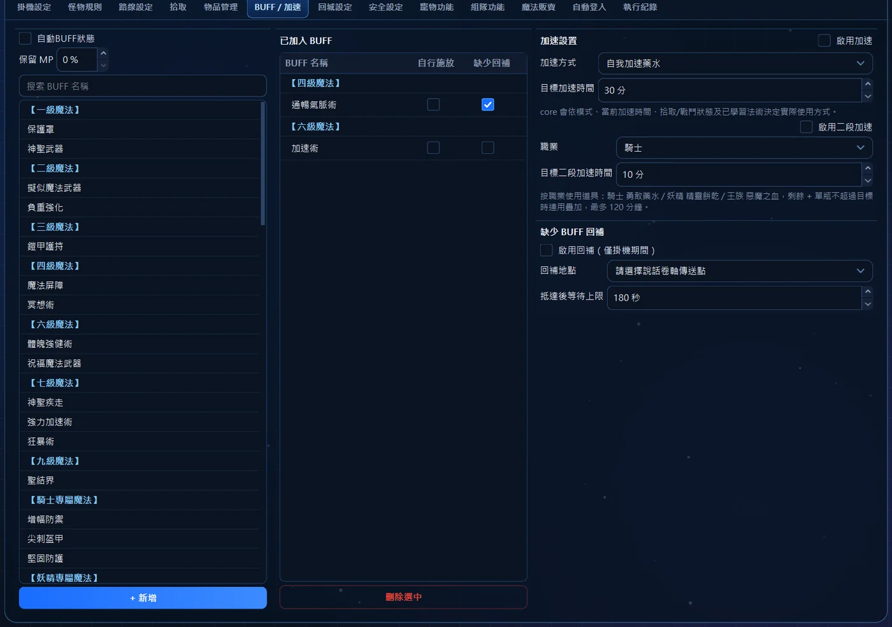Screen dimensions: 892x627
Task: Open the 加速方式 dropdown
Action: click(x=735, y=63)
